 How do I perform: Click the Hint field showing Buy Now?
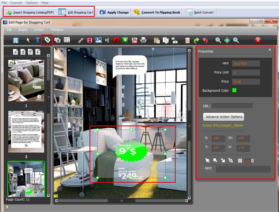(246, 63)
